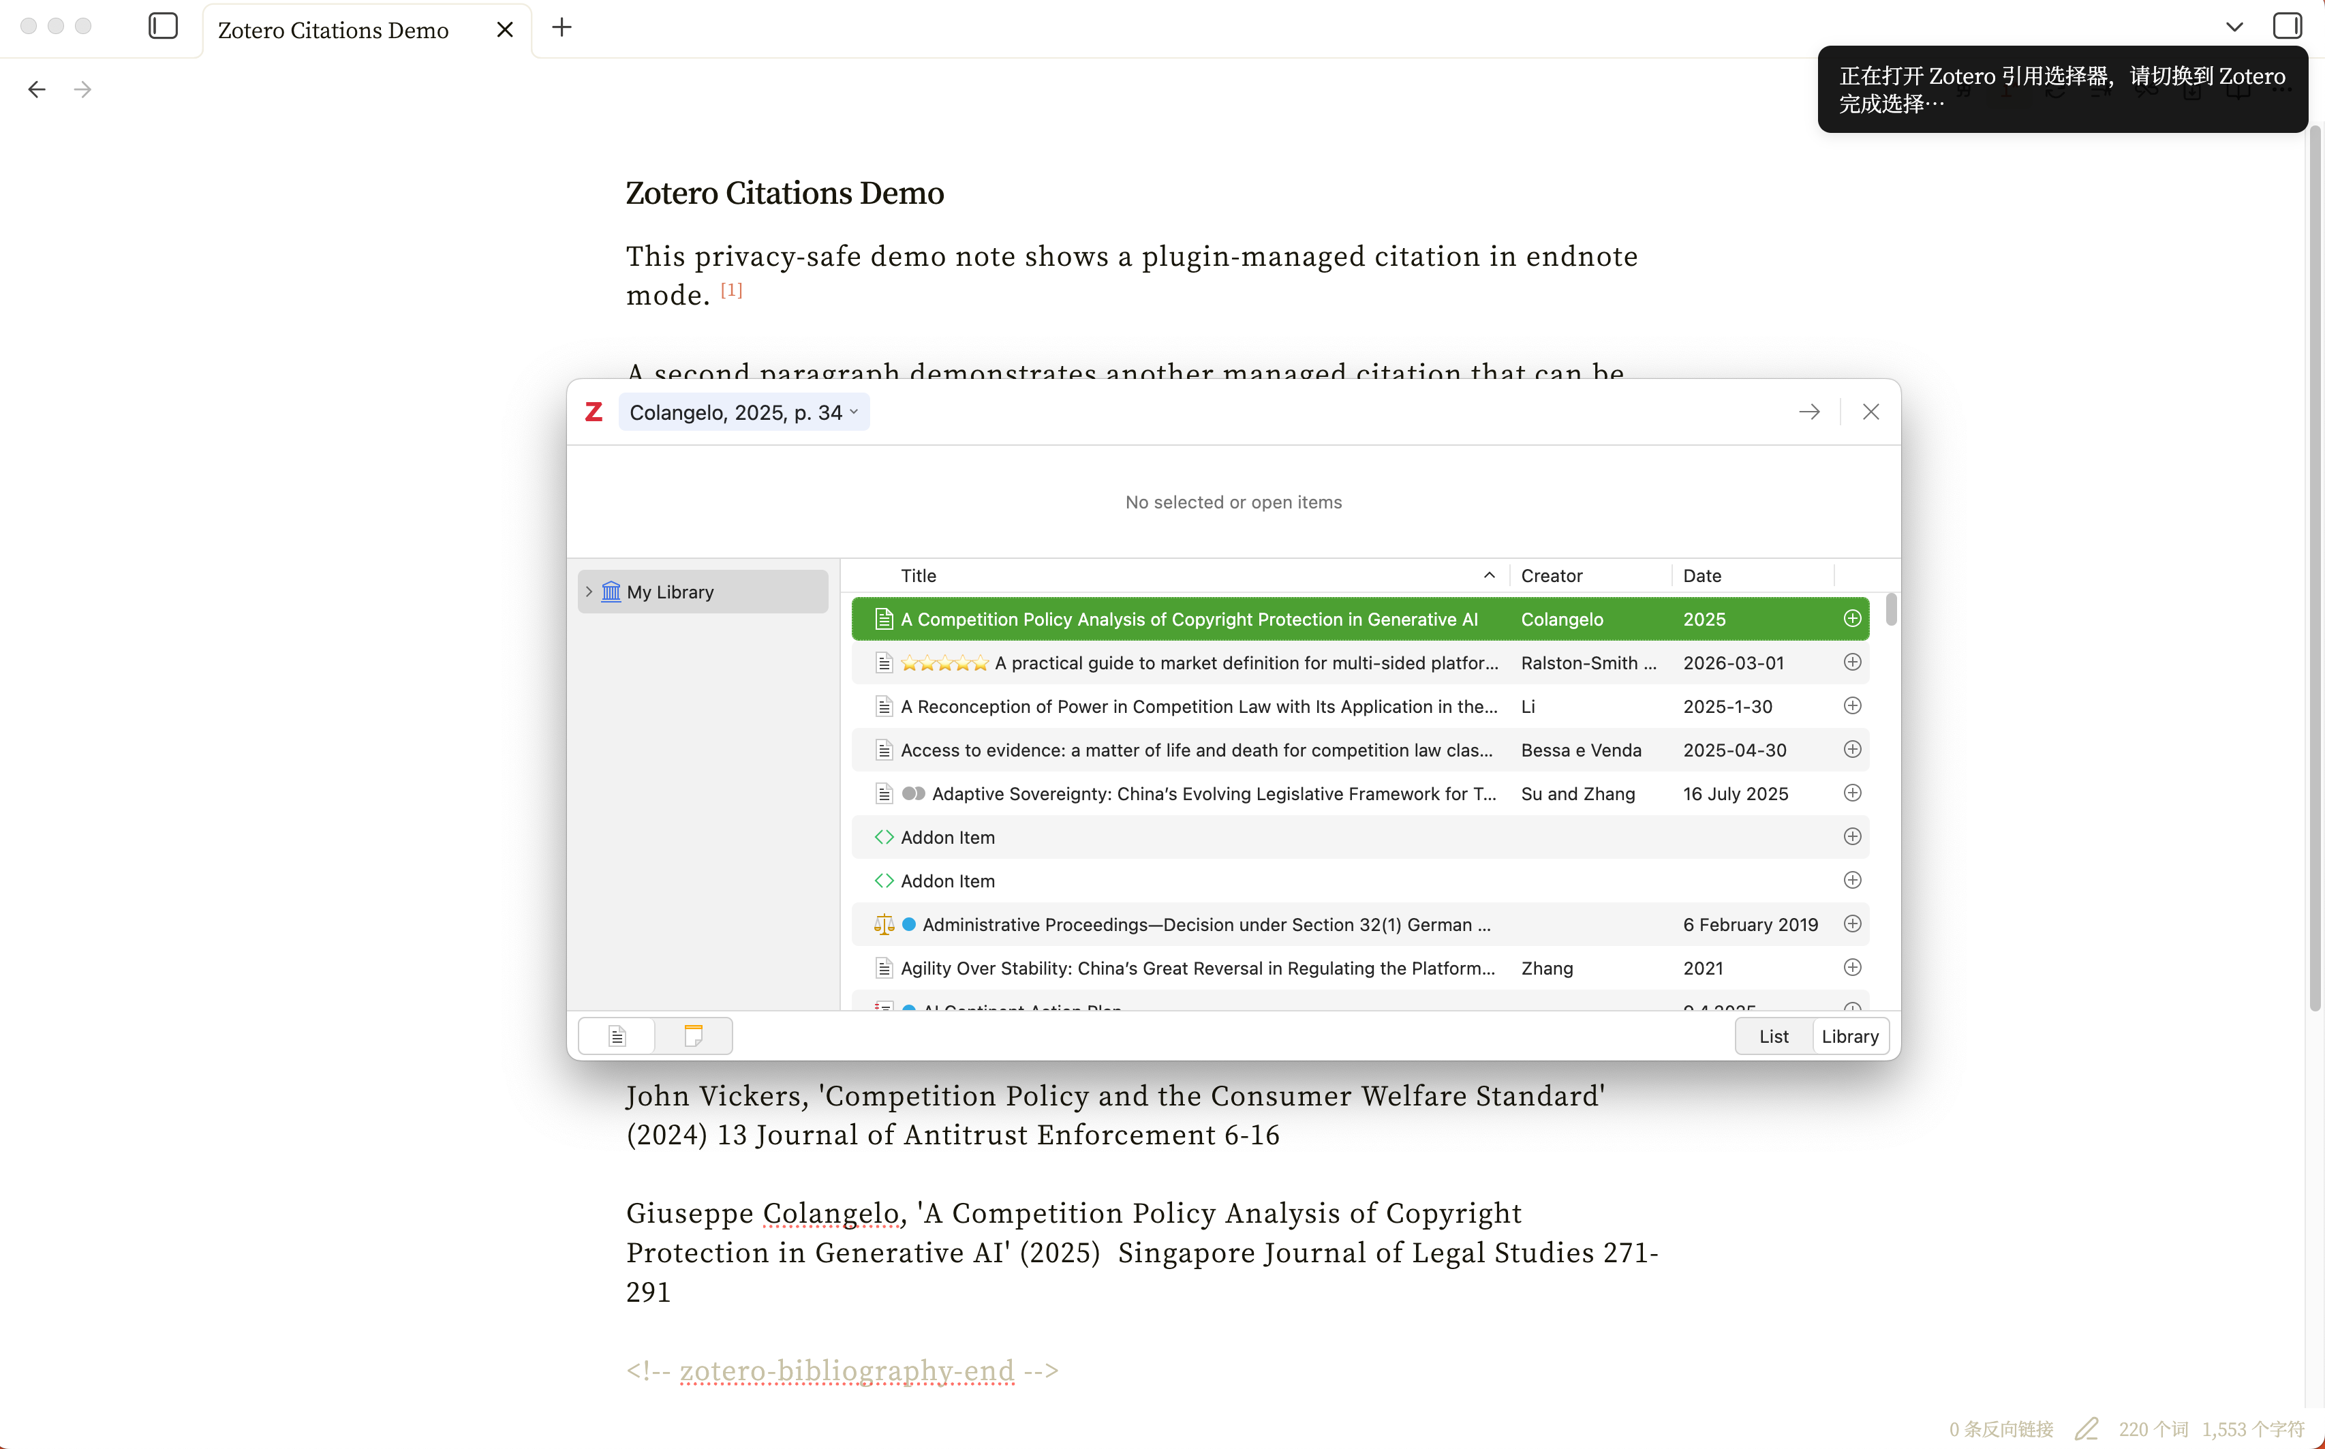
Task: Close the Zotero citation picker dialog
Action: pos(1870,412)
